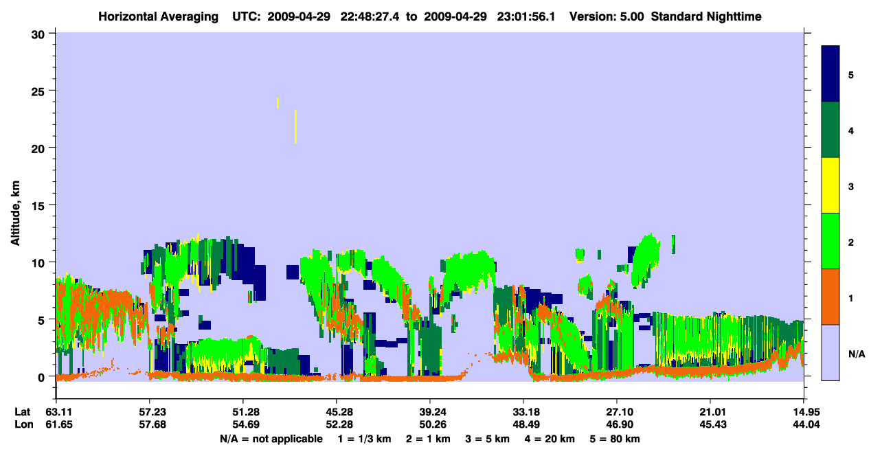Click the short yellow streak near 24 km altitude

(278, 102)
